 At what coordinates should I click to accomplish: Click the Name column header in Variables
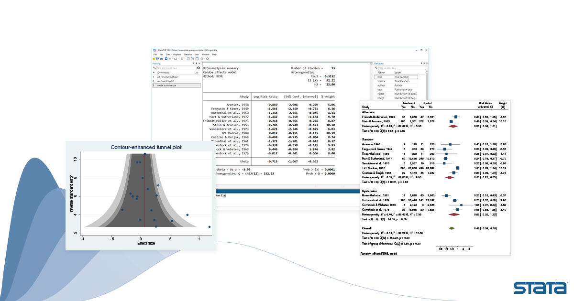pos(381,72)
